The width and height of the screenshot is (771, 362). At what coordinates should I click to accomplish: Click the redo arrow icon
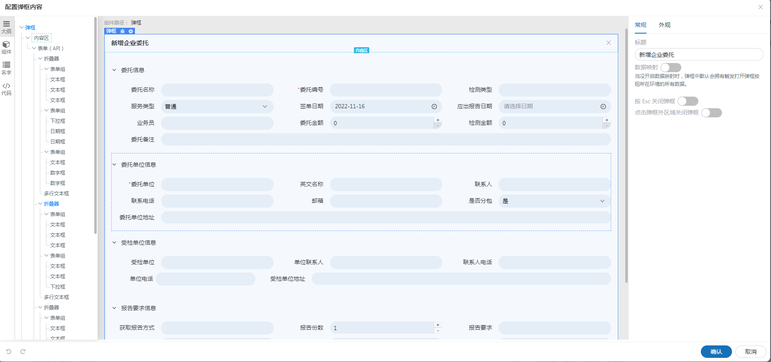point(23,352)
